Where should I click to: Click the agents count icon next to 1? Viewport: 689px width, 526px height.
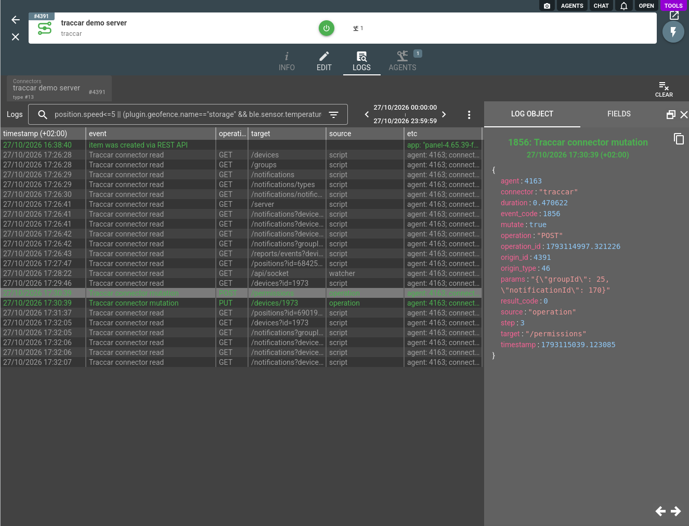(356, 28)
